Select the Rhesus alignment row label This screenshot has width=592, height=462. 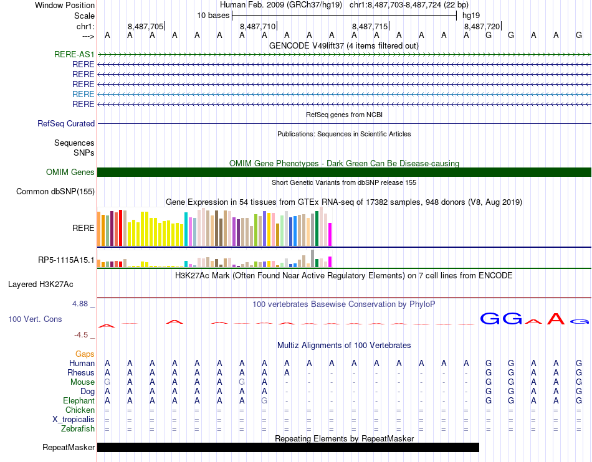(x=81, y=372)
